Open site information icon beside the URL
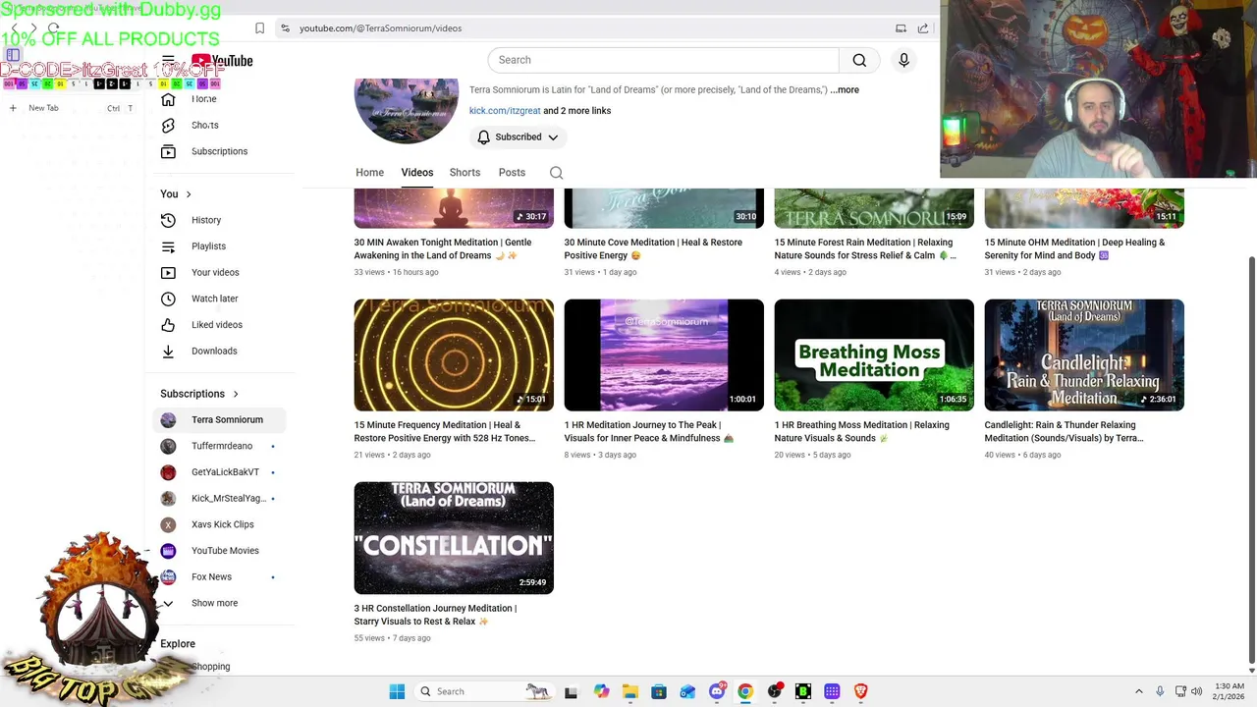Image resolution: width=1257 pixels, height=707 pixels. [285, 28]
